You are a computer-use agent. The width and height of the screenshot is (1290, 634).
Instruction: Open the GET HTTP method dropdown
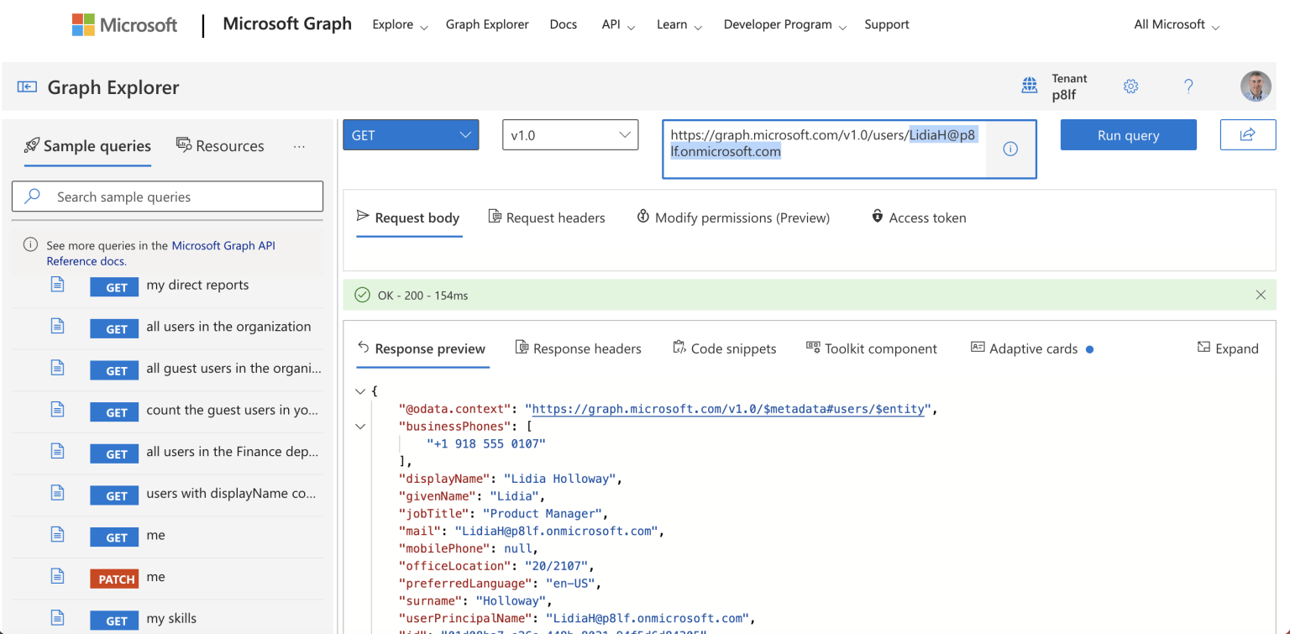click(411, 135)
